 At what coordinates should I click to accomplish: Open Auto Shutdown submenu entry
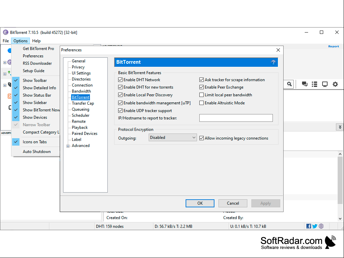[x=37, y=152]
